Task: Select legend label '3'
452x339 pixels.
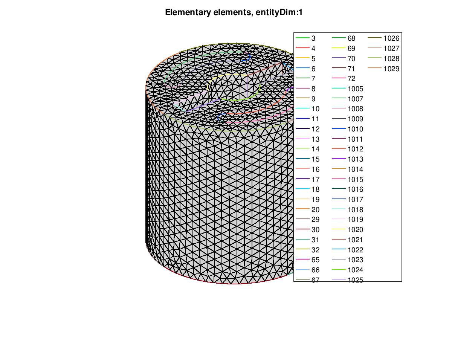Action: [x=314, y=38]
